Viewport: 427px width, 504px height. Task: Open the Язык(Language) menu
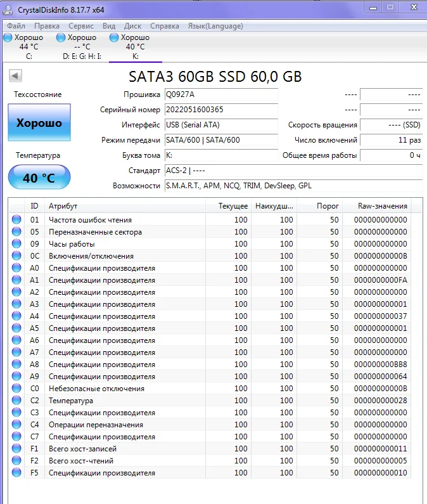point(215,26)
